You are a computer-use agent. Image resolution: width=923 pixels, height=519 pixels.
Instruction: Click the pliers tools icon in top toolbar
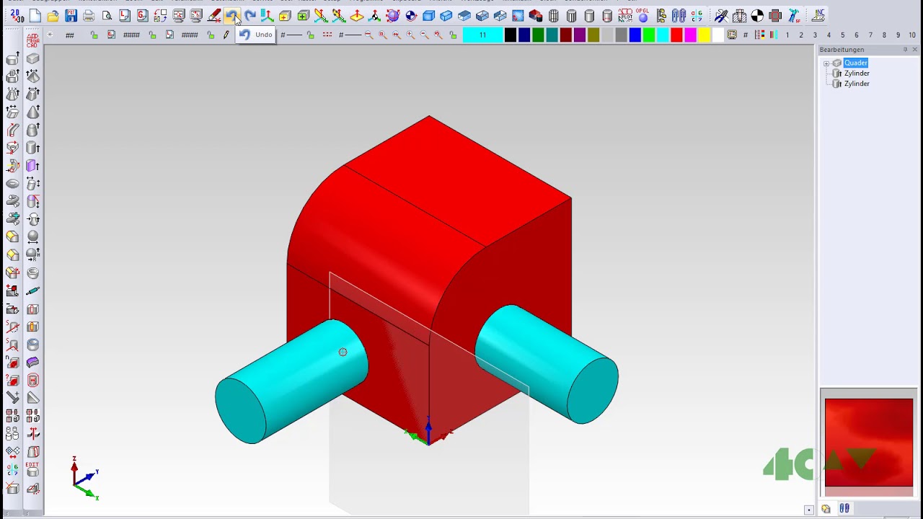click(x=721, y=16)
